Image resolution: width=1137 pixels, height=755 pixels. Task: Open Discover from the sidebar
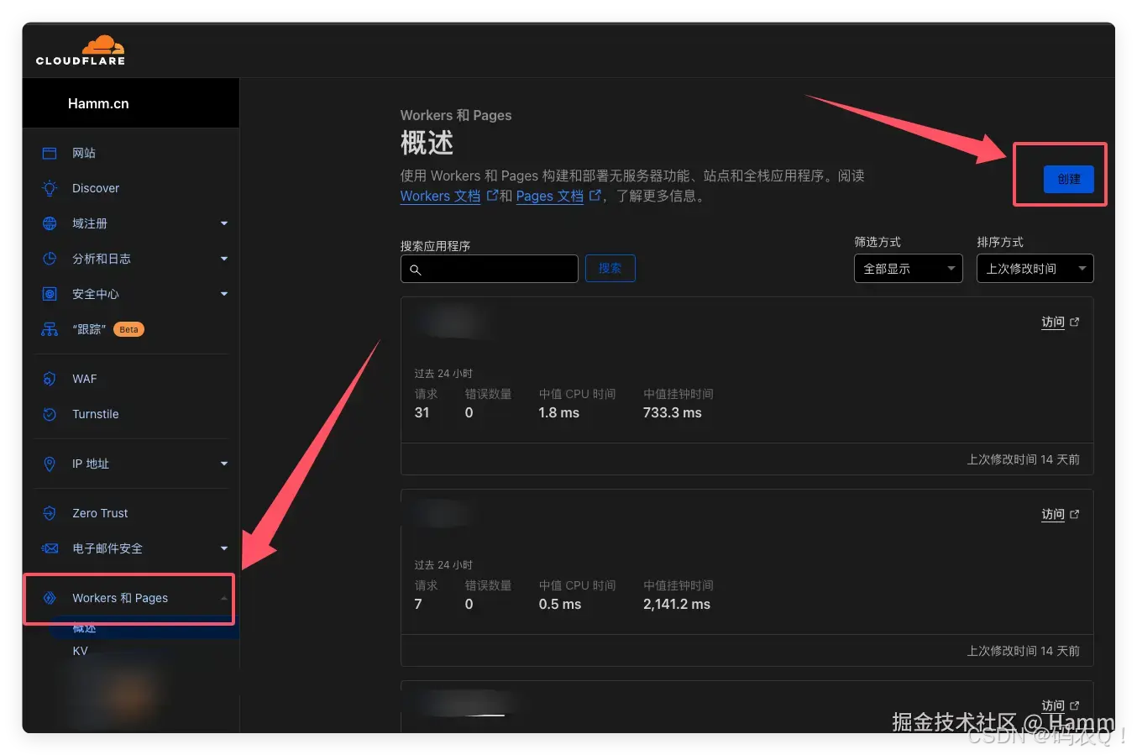[95, 188]
